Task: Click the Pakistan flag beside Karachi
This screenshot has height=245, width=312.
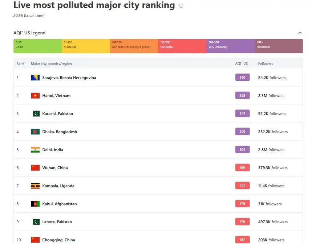Action: coord(36,113)
